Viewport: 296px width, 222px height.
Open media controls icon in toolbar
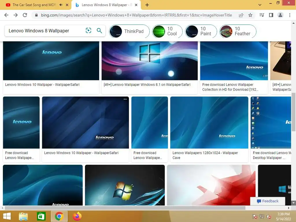(262, 15)
